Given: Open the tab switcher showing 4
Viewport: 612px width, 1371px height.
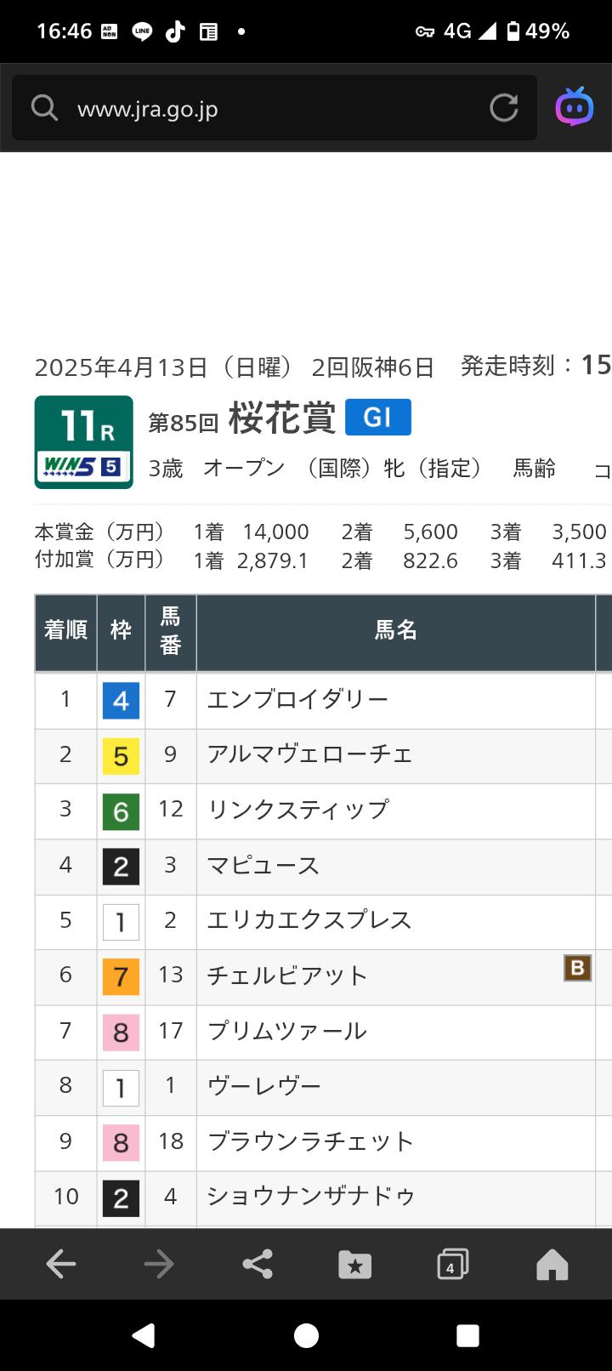Looking at the screenshot, I should 452,1265.
